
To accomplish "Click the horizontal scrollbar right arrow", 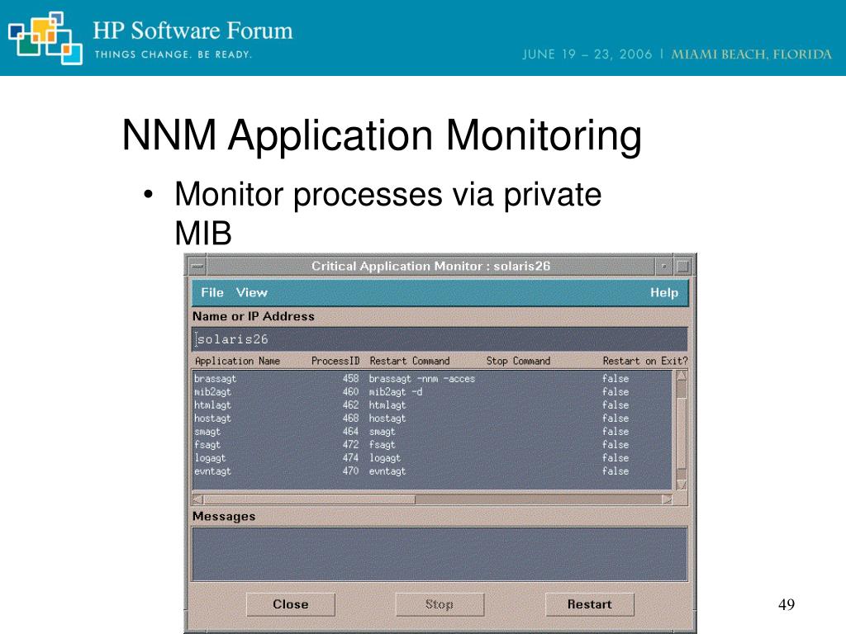I will [667, 499].
